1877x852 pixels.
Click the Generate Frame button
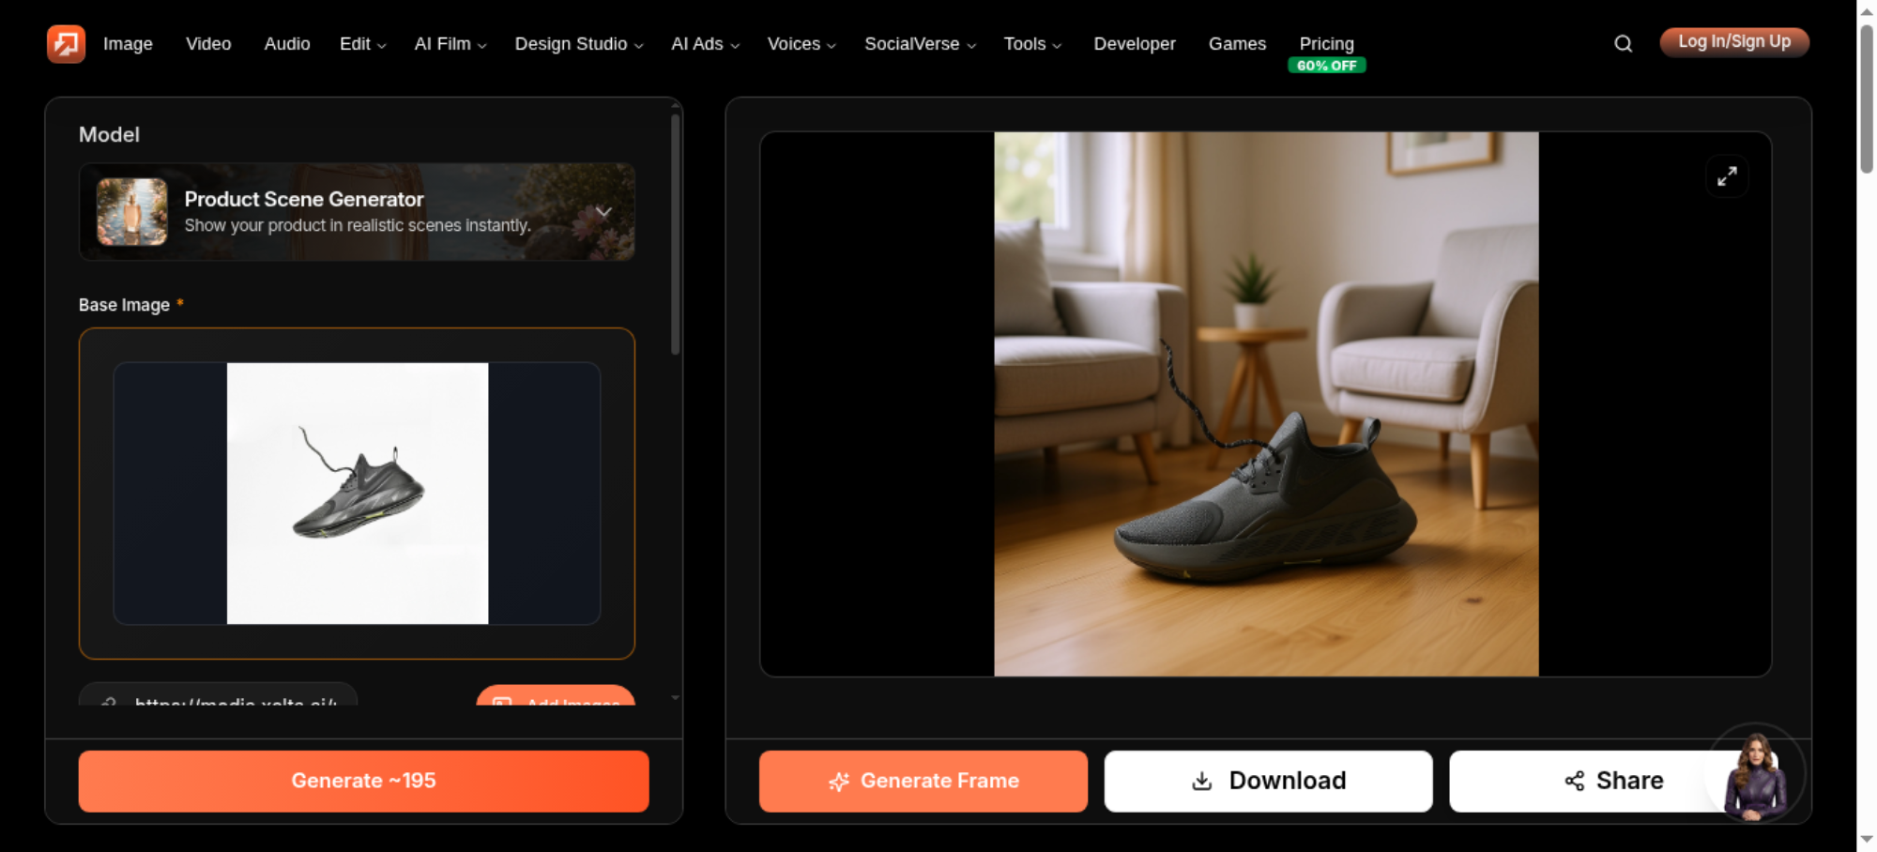pyautogui.click(x=923, y=781)
